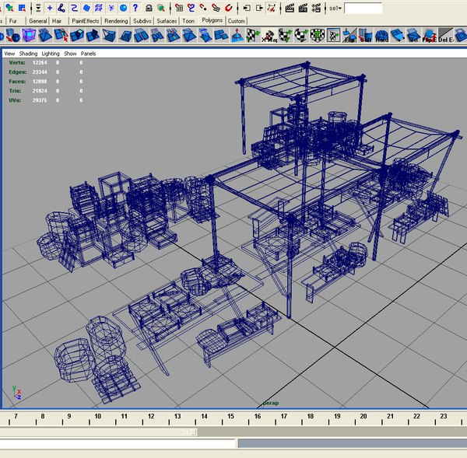The image size is (467, 458).
Task: Click the Del E shelf button
Action: [x=445, y=36]
